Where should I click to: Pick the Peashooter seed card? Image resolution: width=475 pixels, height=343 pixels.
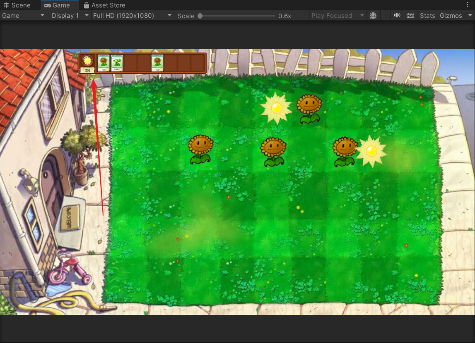point(117,63)
